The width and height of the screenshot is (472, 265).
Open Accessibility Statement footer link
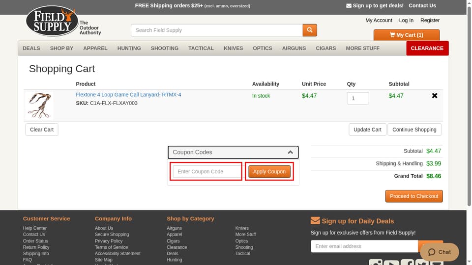pyautogui.click(x=118, y=254)
